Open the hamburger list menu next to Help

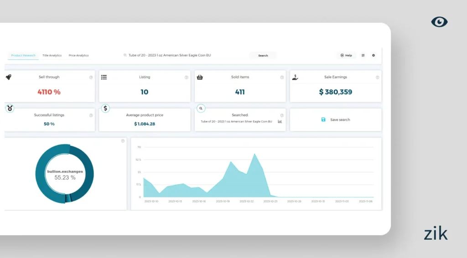[363, 55]
